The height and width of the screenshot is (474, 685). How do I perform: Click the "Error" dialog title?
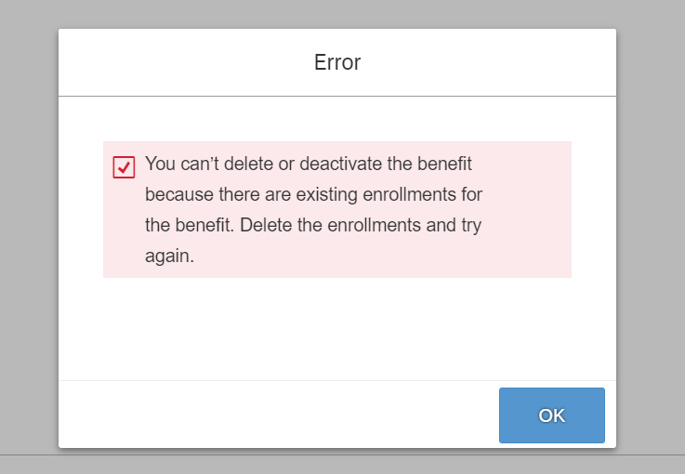[x=337, y=62]
